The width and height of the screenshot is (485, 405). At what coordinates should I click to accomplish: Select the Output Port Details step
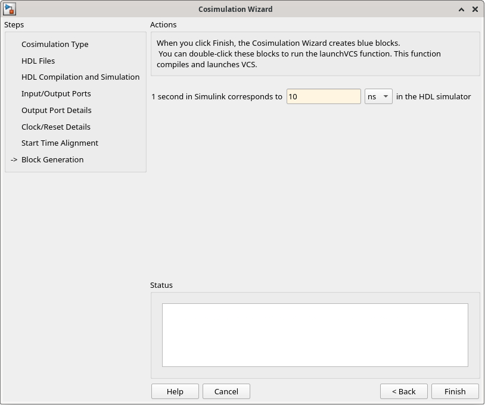click(57, 110)
